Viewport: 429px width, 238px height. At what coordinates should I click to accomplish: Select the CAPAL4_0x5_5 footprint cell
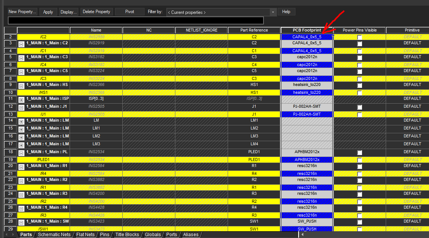pyautogui.click(x=307, y=37)
